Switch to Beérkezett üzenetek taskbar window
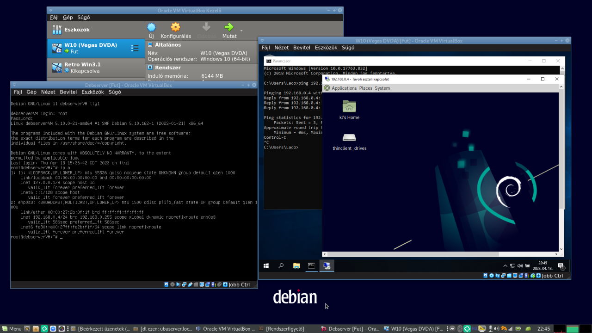Screen dimensions: 592x333 (100, 329)
